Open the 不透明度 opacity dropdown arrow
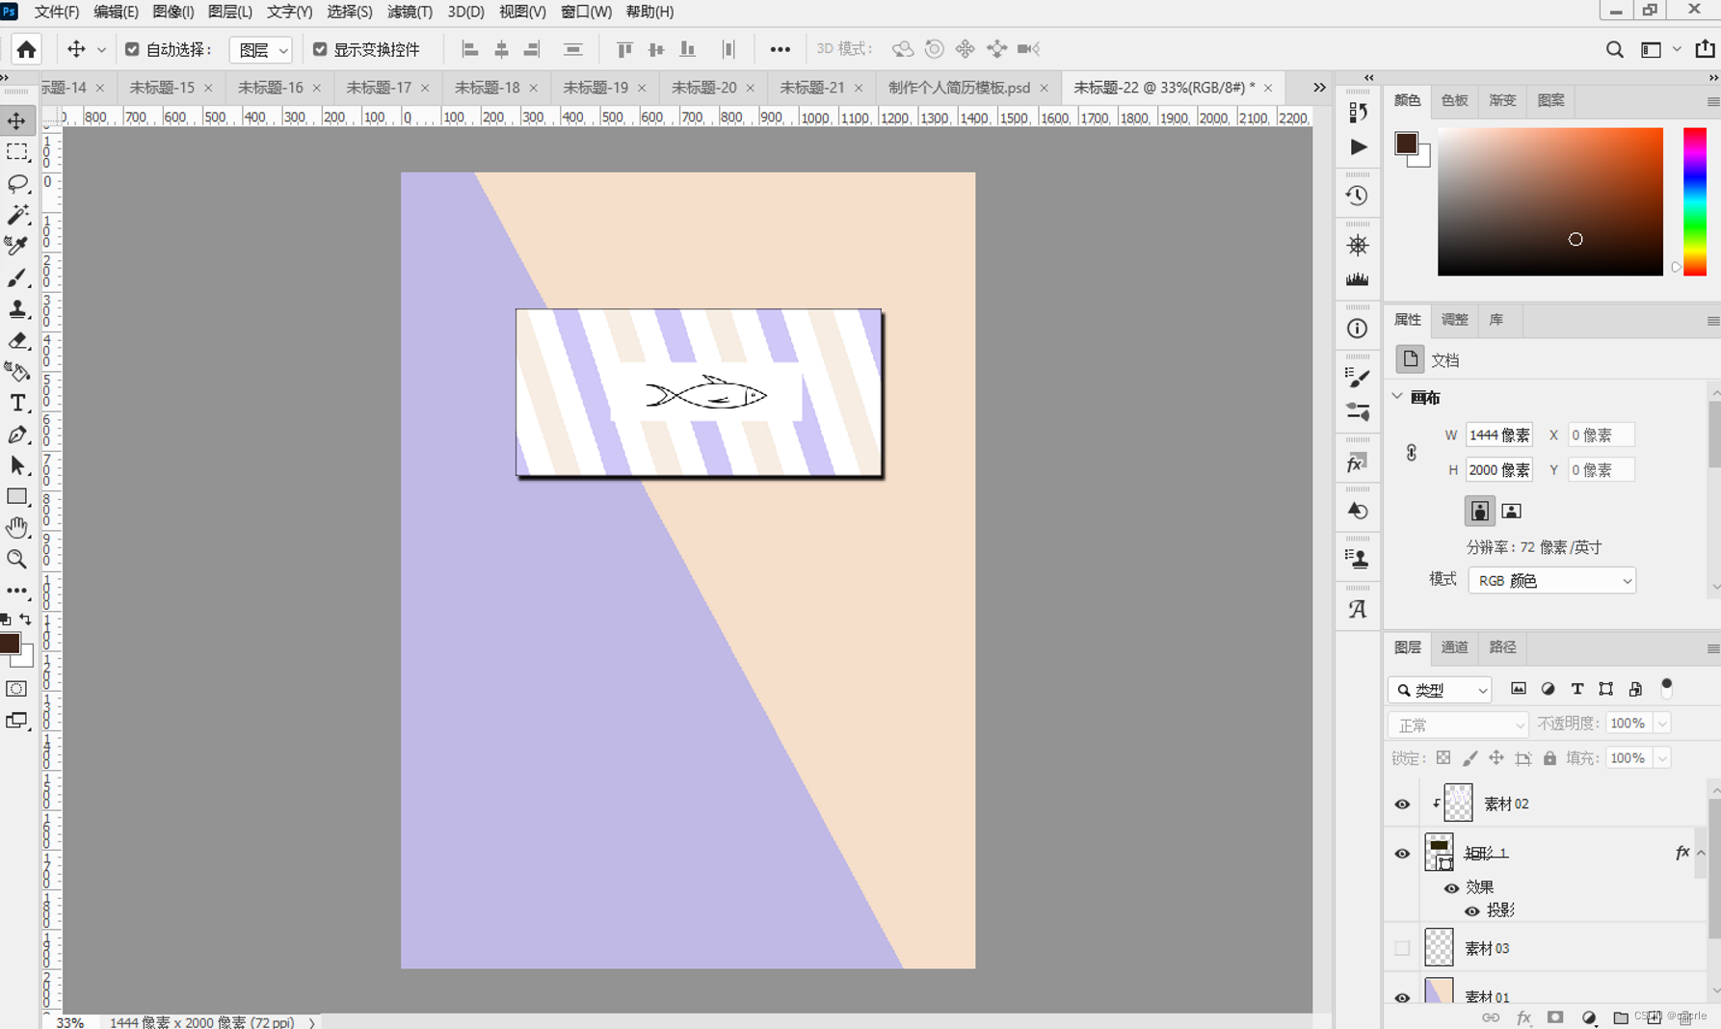The height and width of the screenshot is (1029, 1721). [x=1662, y=724]
